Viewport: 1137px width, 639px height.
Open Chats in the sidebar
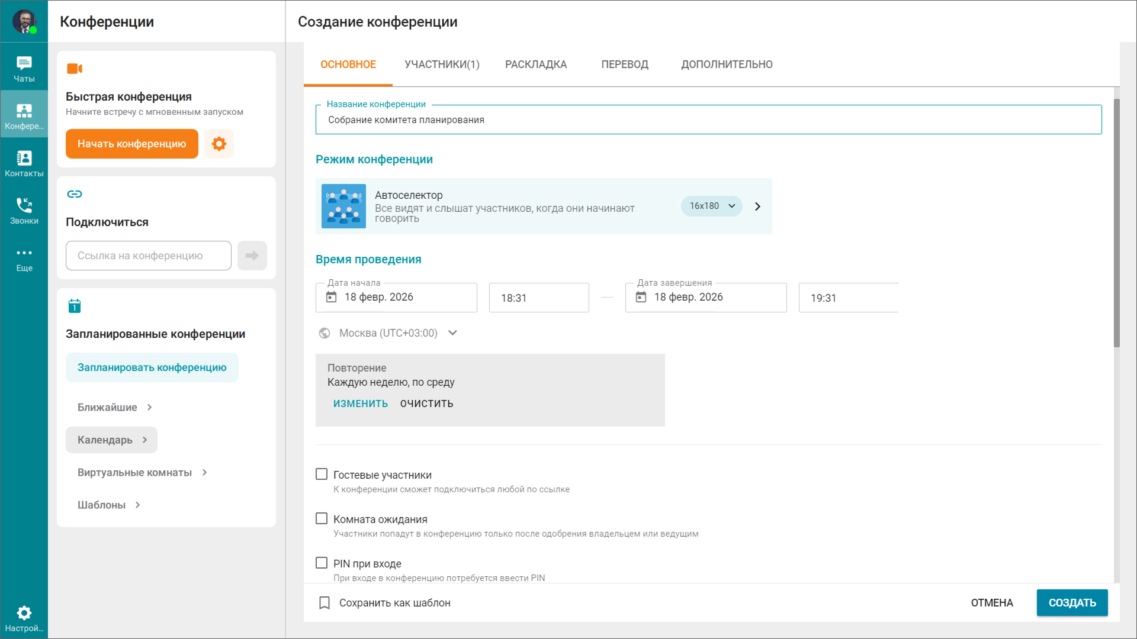(x=24, y=68)
